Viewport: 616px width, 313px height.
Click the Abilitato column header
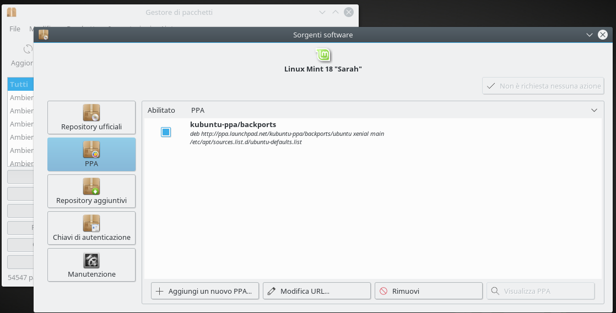[161, 110]
